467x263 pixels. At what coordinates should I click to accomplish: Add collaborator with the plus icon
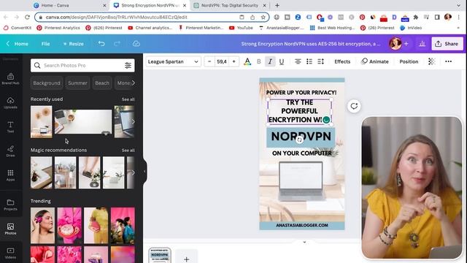(406, 44)
